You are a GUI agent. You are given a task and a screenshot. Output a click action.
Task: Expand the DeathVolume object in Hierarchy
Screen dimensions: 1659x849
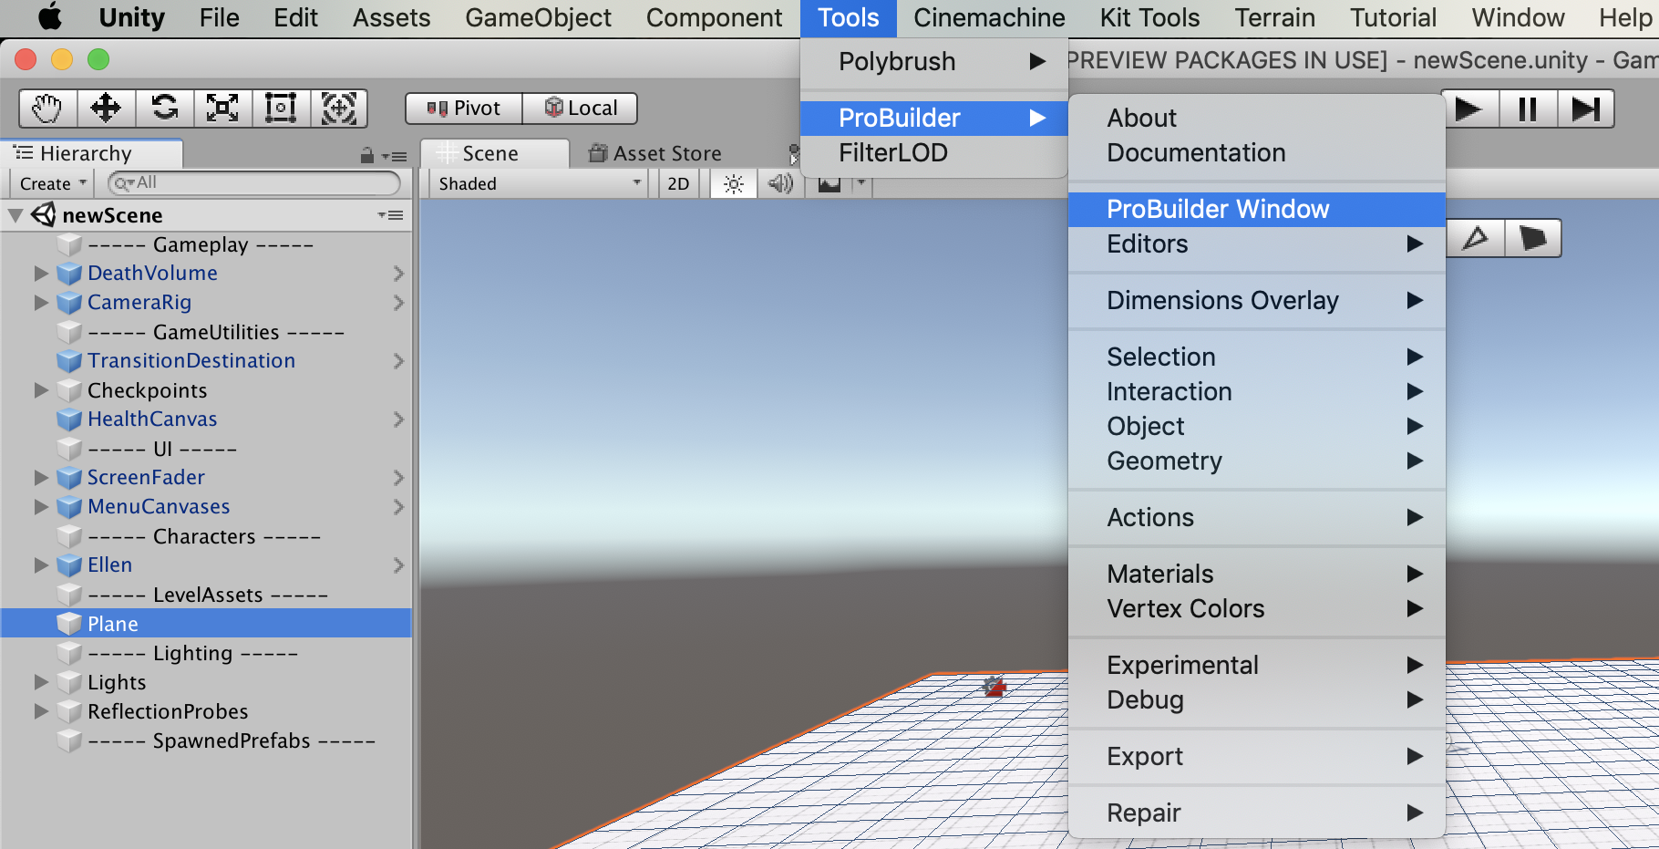41,274
